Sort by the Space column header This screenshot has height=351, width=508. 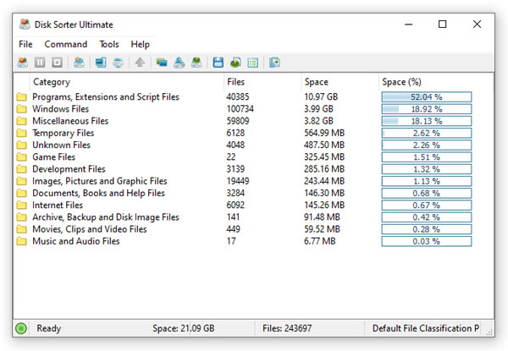tap(340, 82)
